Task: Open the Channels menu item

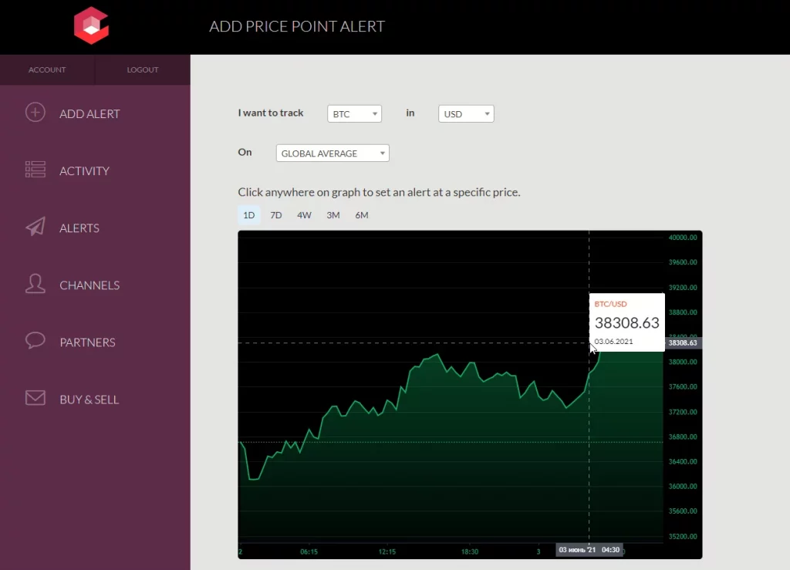Action: [x=89, y=285]
